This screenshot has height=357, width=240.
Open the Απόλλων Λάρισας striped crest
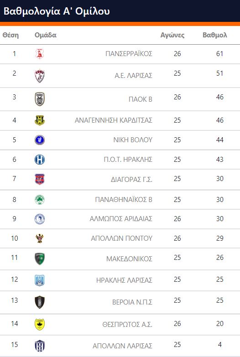pyautogui.click(x=39, y=346)
